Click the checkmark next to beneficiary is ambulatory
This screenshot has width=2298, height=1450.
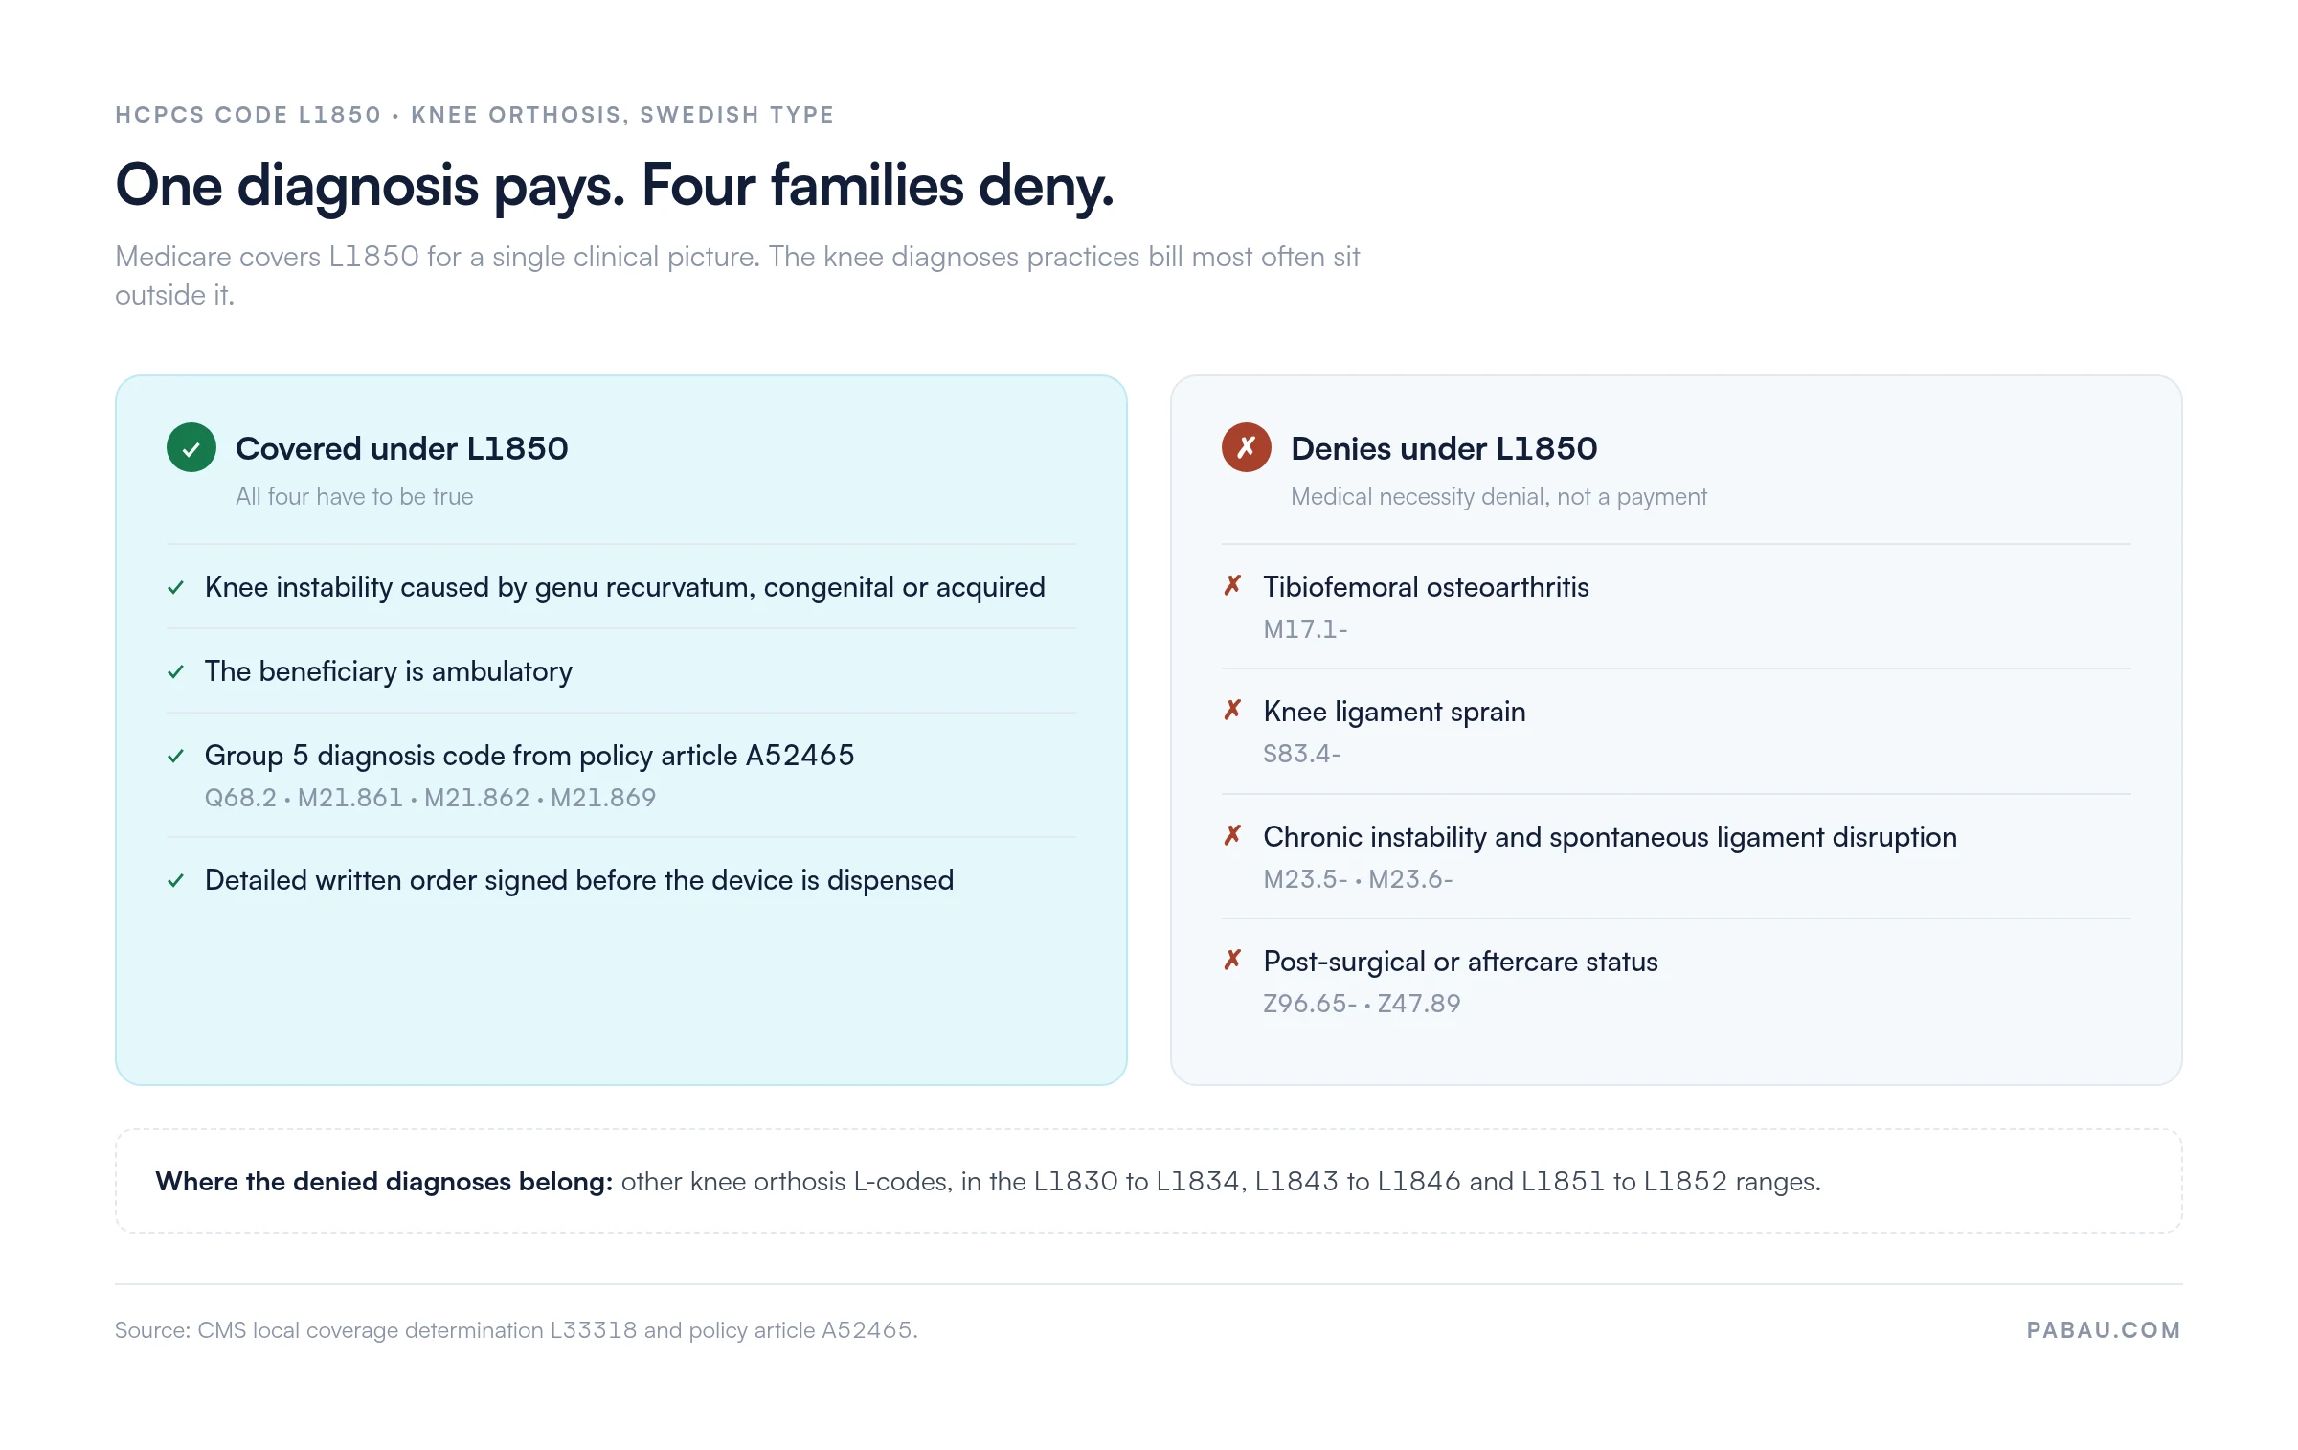(x=176, y=671)
